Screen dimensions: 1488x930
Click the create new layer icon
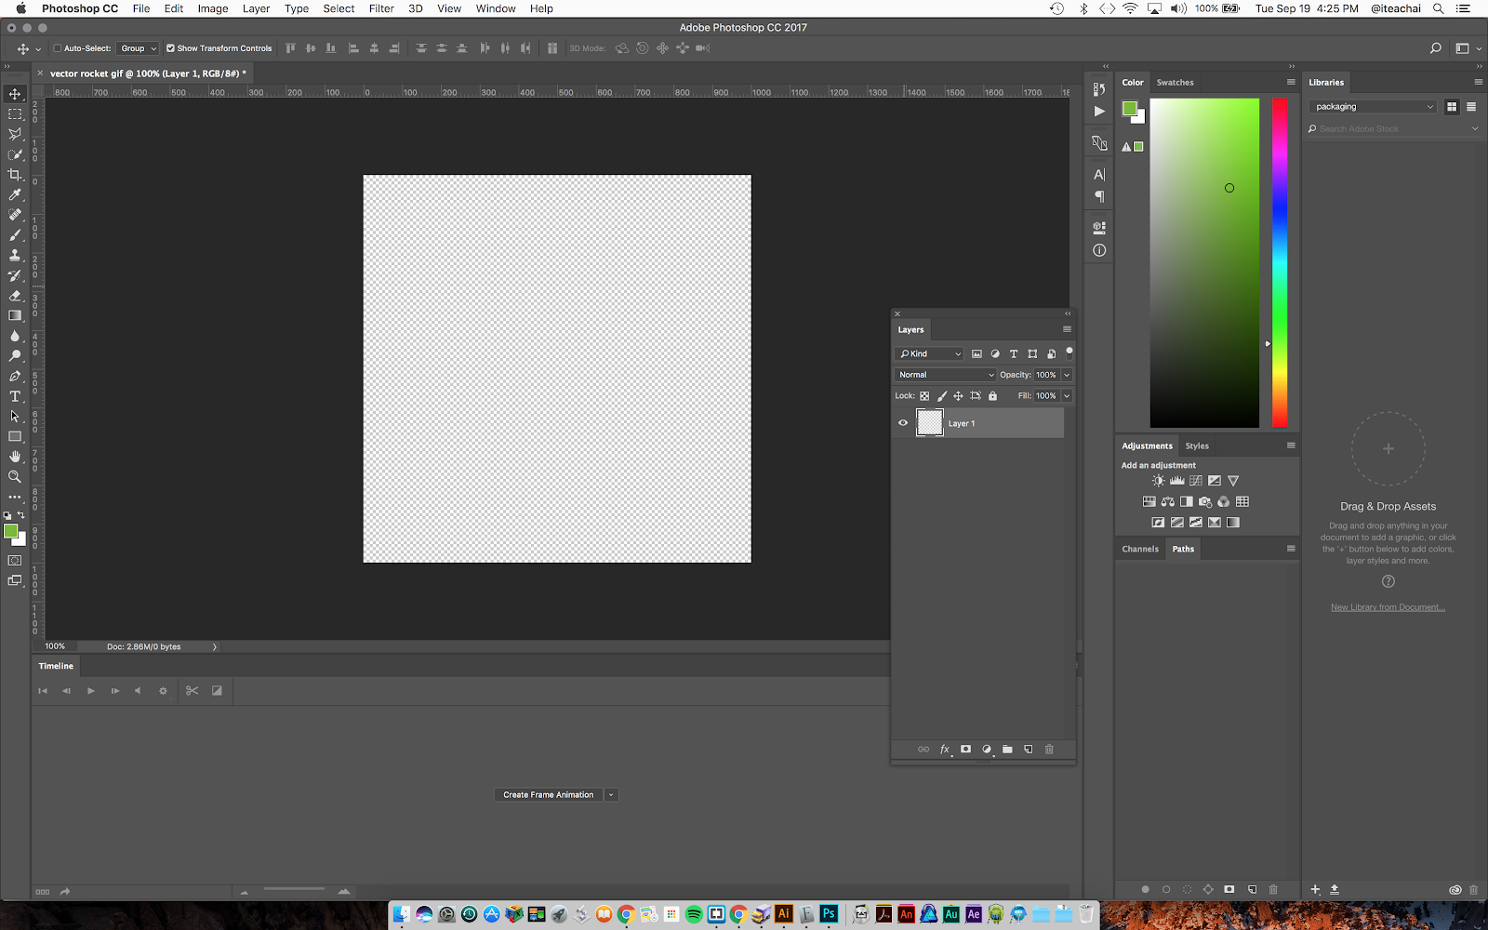[1029, 750]
